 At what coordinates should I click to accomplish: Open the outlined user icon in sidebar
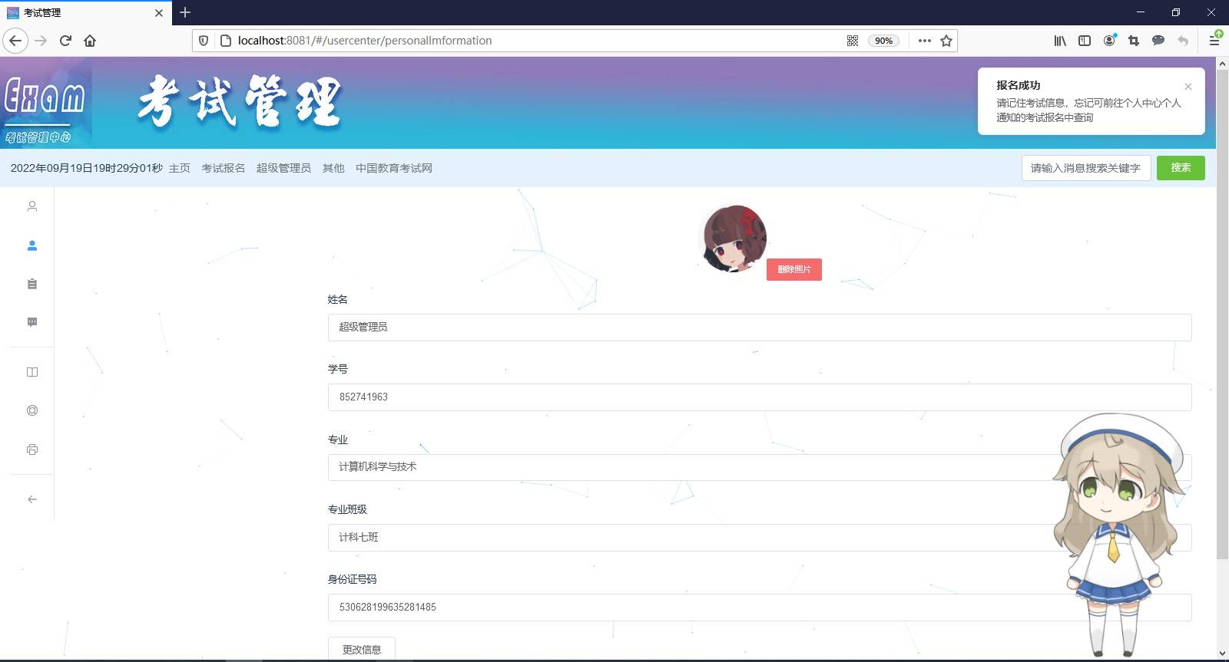(32, 206)
